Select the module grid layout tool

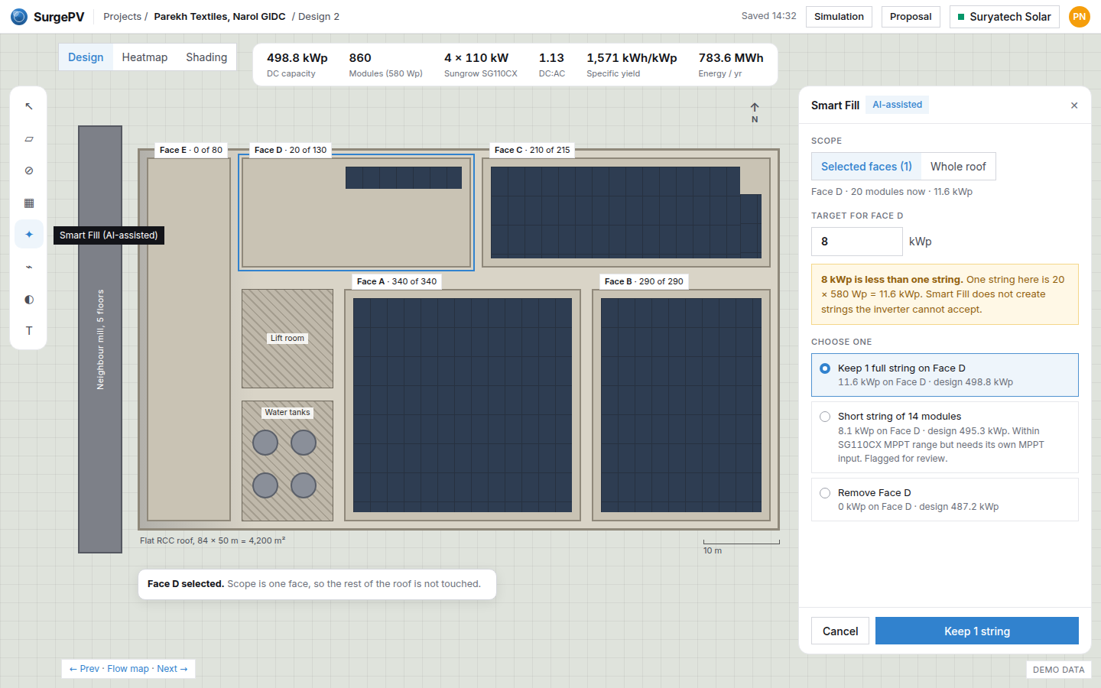pos(29,203)
